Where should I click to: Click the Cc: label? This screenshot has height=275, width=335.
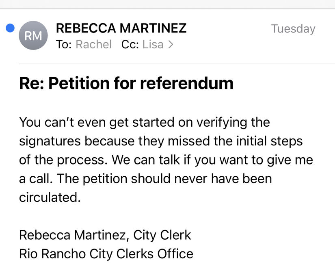130,44
